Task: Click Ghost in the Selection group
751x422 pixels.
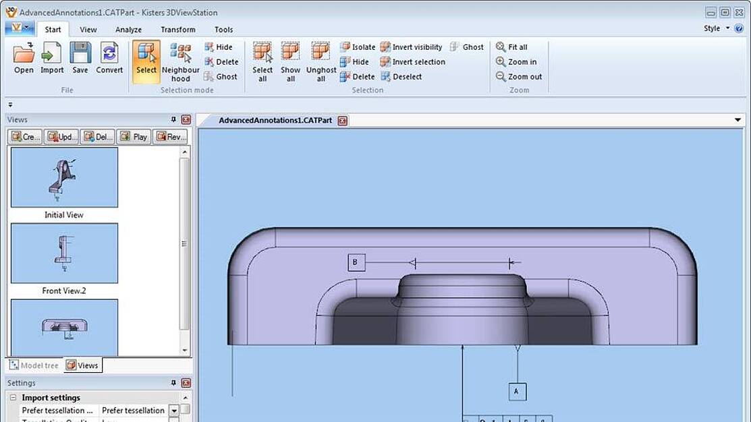Action: click(x=467, y=47)
